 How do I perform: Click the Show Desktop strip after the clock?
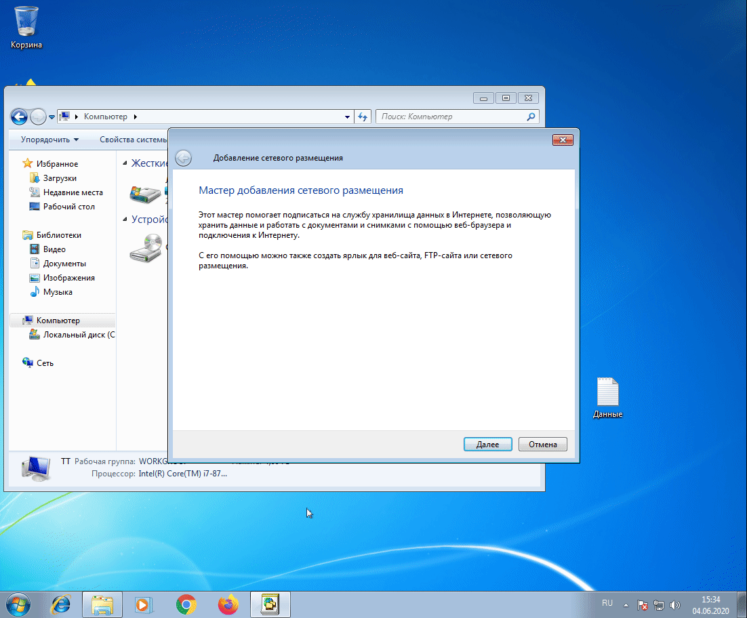pyautogui.click(x=742, y=604)
